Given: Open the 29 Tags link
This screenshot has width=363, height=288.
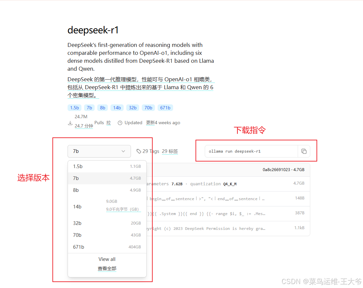Looking at the screenshot, I should tap(151, 151).
